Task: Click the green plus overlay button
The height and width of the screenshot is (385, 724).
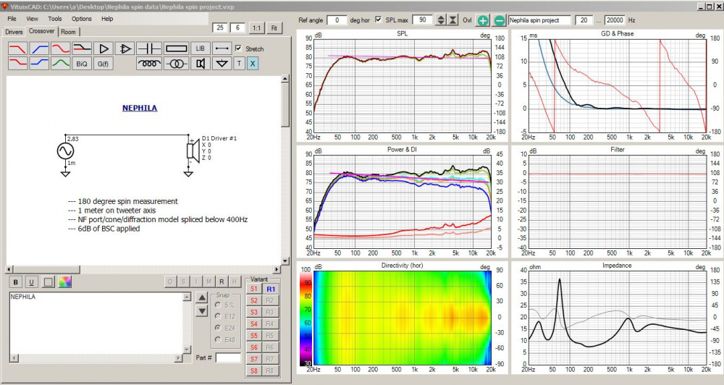Action: pos(483,20)
